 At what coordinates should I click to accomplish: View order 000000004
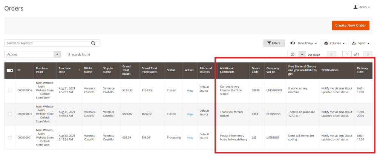click(x=190, y=91)
